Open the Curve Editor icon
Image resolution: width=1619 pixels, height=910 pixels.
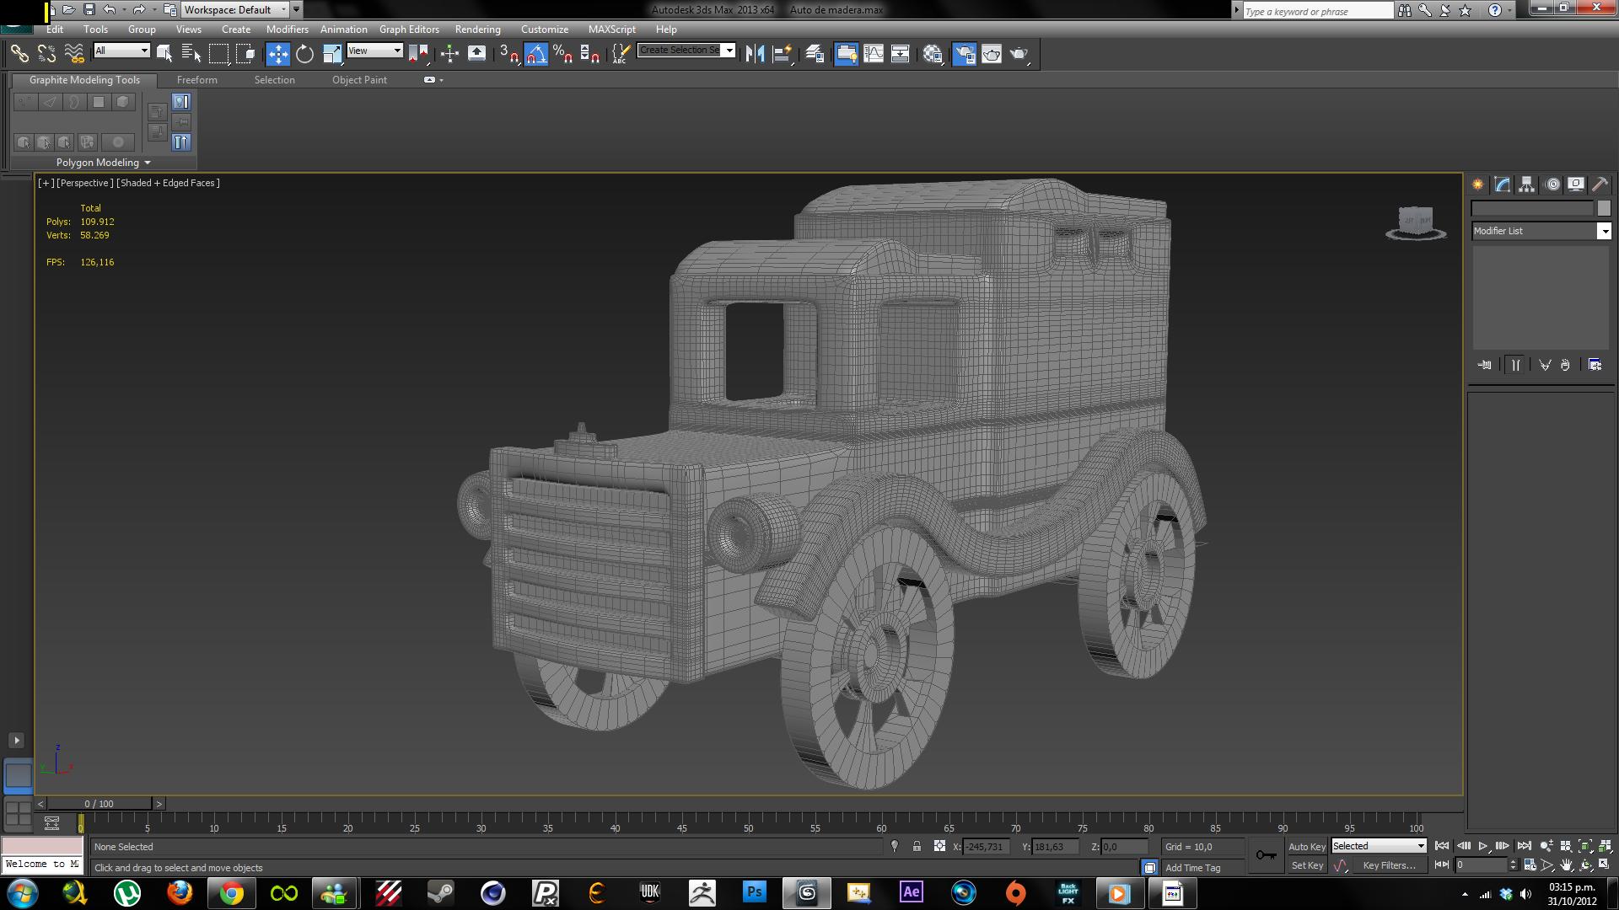click(874, 54)
